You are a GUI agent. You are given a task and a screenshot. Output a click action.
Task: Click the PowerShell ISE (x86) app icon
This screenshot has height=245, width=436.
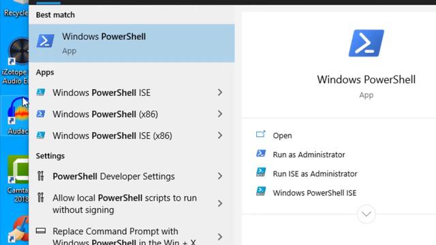(41, 135)
